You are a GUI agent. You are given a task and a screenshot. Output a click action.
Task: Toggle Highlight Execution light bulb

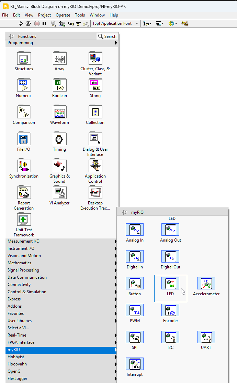(x=53, y=23)
